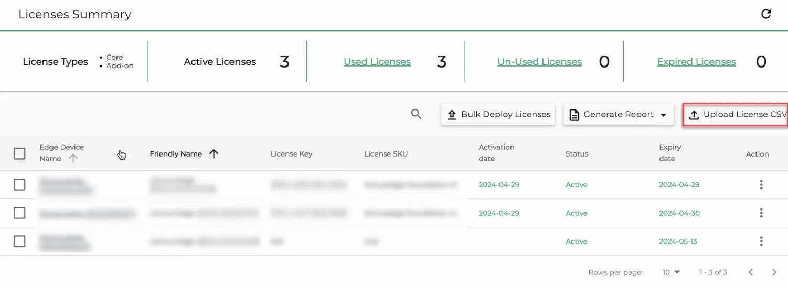
Task: Click upload icon in Bulk Deploy button
Action: coord(452,115)
